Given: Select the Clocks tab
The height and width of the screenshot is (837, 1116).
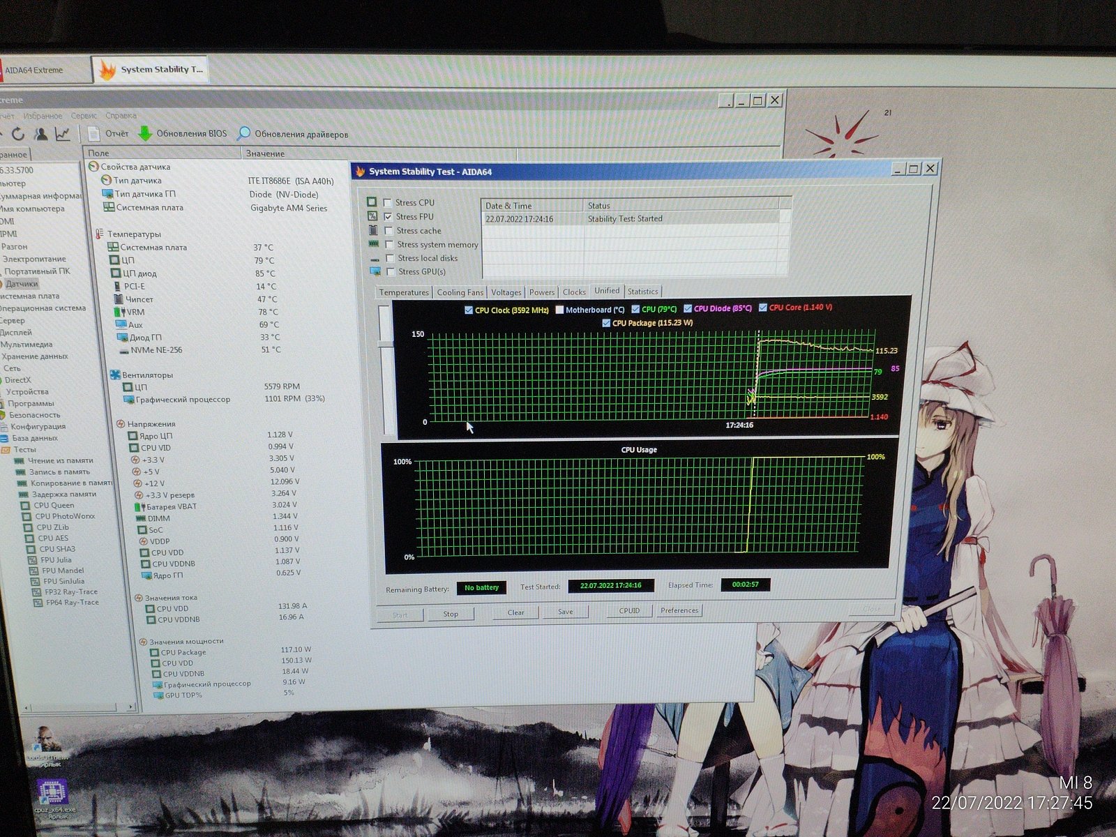Looking at the screenshot, I should tap(574, 292).
